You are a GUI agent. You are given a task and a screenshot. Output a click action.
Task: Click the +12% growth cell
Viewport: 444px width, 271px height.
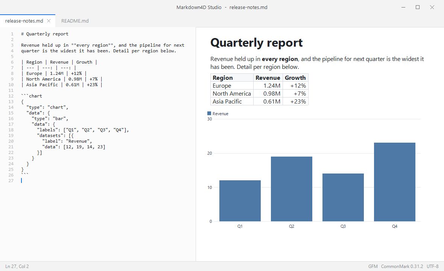[x=295, y=85]
